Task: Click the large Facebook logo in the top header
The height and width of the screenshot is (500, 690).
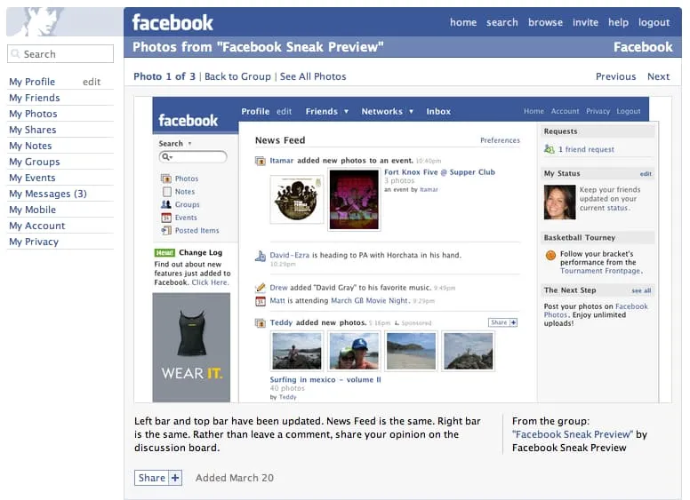Action: pos(172,22)
